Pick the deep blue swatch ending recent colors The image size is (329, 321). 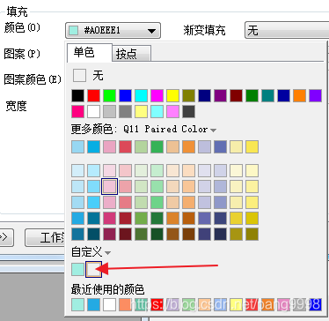(x=315, y=304)
